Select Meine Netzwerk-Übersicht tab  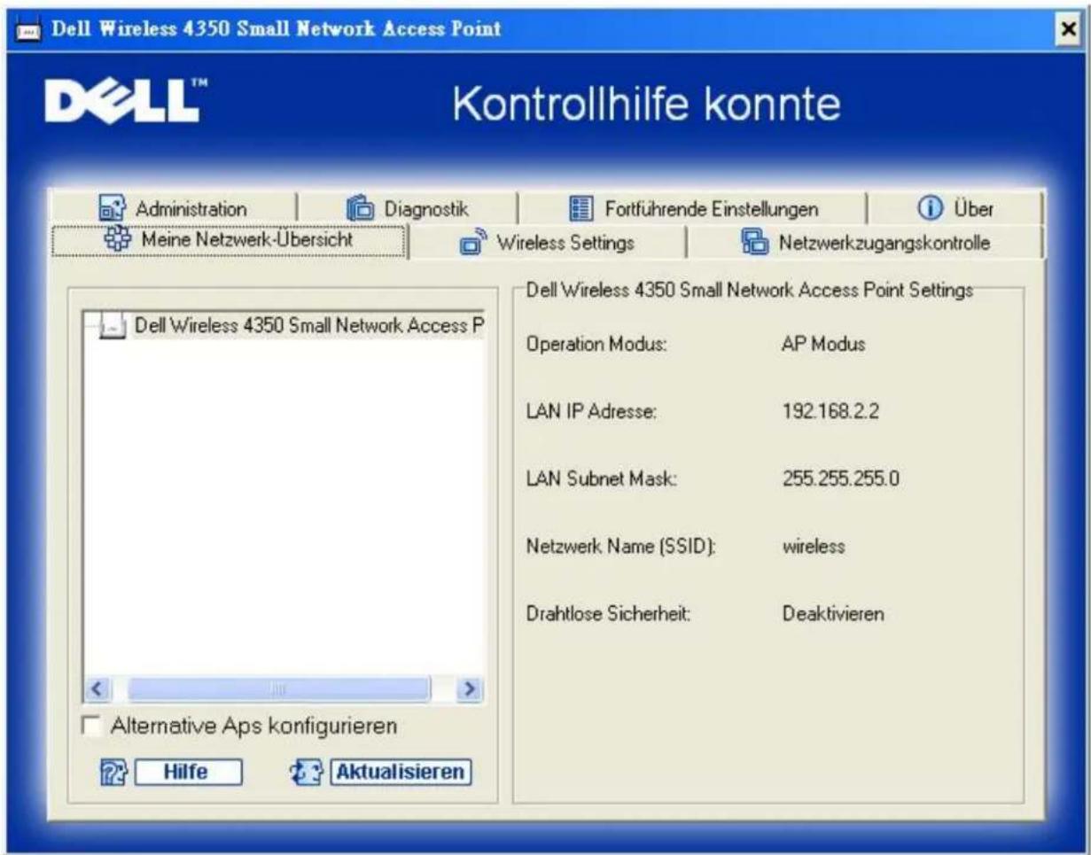[230, 241]
